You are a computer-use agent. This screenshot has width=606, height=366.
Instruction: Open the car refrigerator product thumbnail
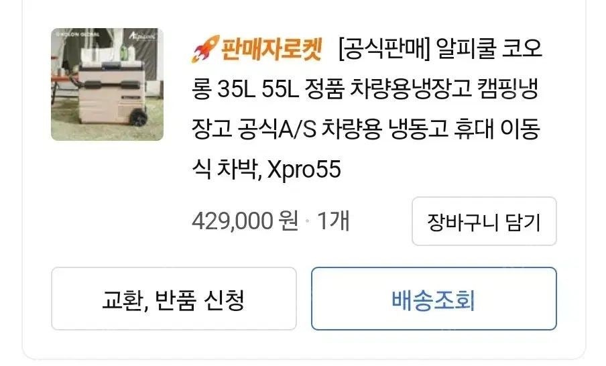(107, 84)
